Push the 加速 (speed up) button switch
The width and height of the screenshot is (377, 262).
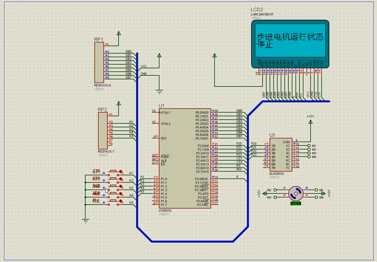coord(113,186)
